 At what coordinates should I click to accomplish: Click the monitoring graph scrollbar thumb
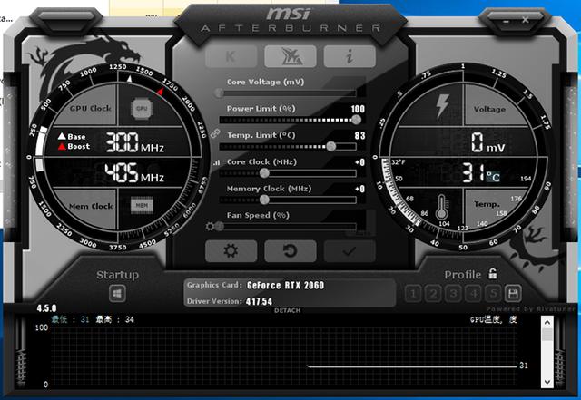(x=547, y=335)
